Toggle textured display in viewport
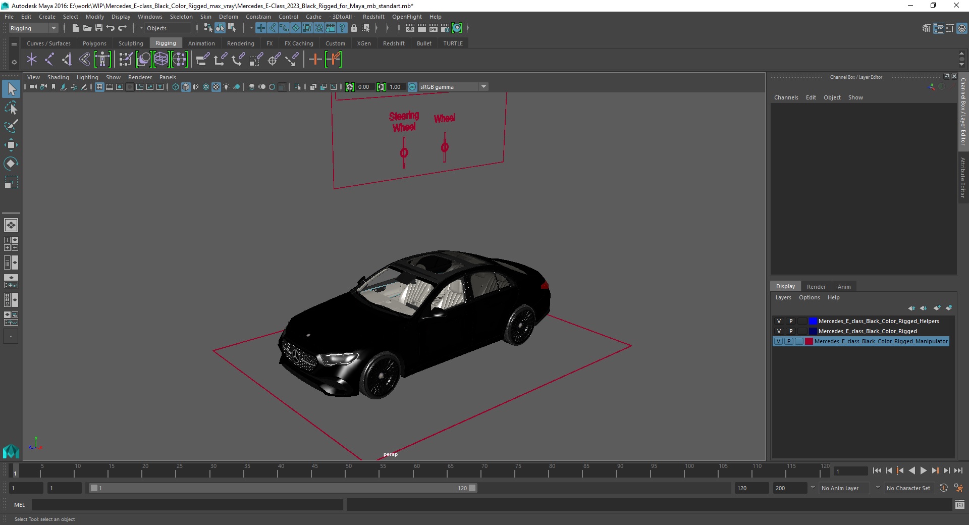This screenshot has height=525, width=969. click(x=216, y=87)
